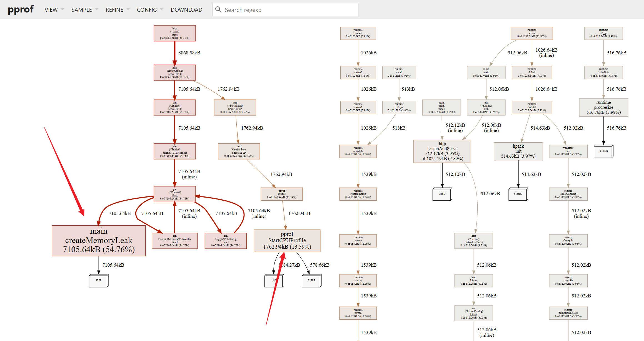Click the 128kB allocation box
Image resolution: width=644 pixels, height=341 pixels.
(x=311, y=281)
